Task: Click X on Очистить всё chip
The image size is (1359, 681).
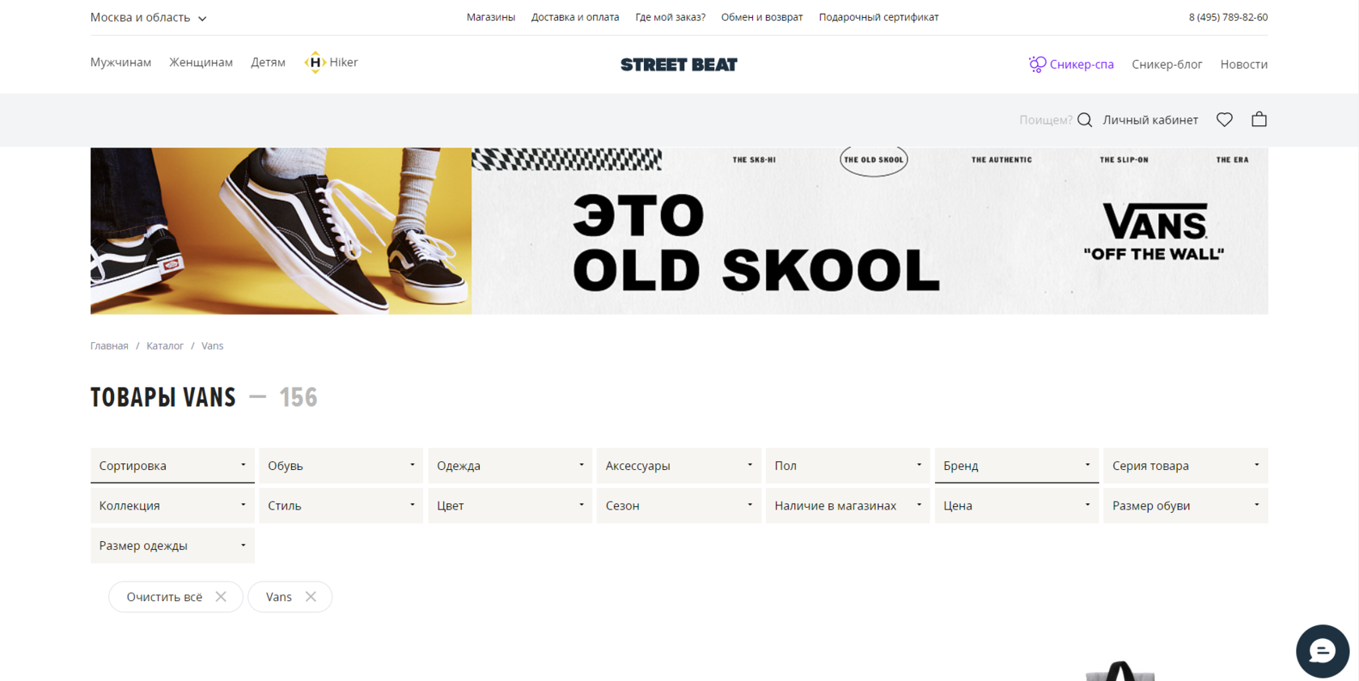Action: click(221, 597)
